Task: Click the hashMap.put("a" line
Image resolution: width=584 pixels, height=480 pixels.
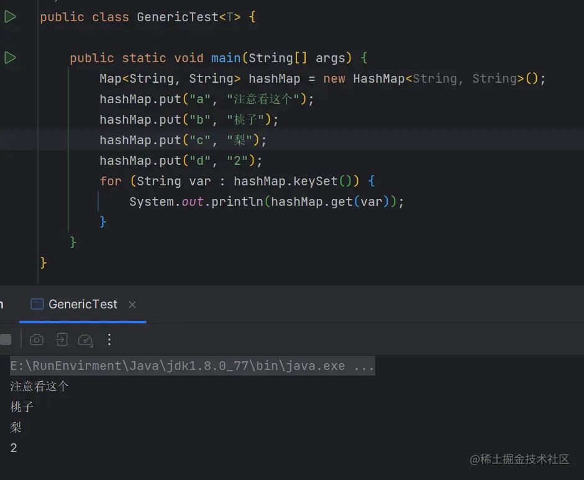Action: (x=207, y=99)
